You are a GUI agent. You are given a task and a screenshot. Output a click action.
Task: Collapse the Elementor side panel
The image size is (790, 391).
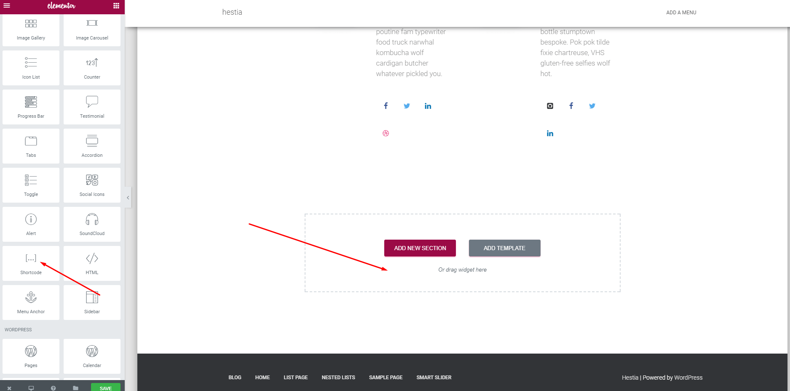point(128,198)
